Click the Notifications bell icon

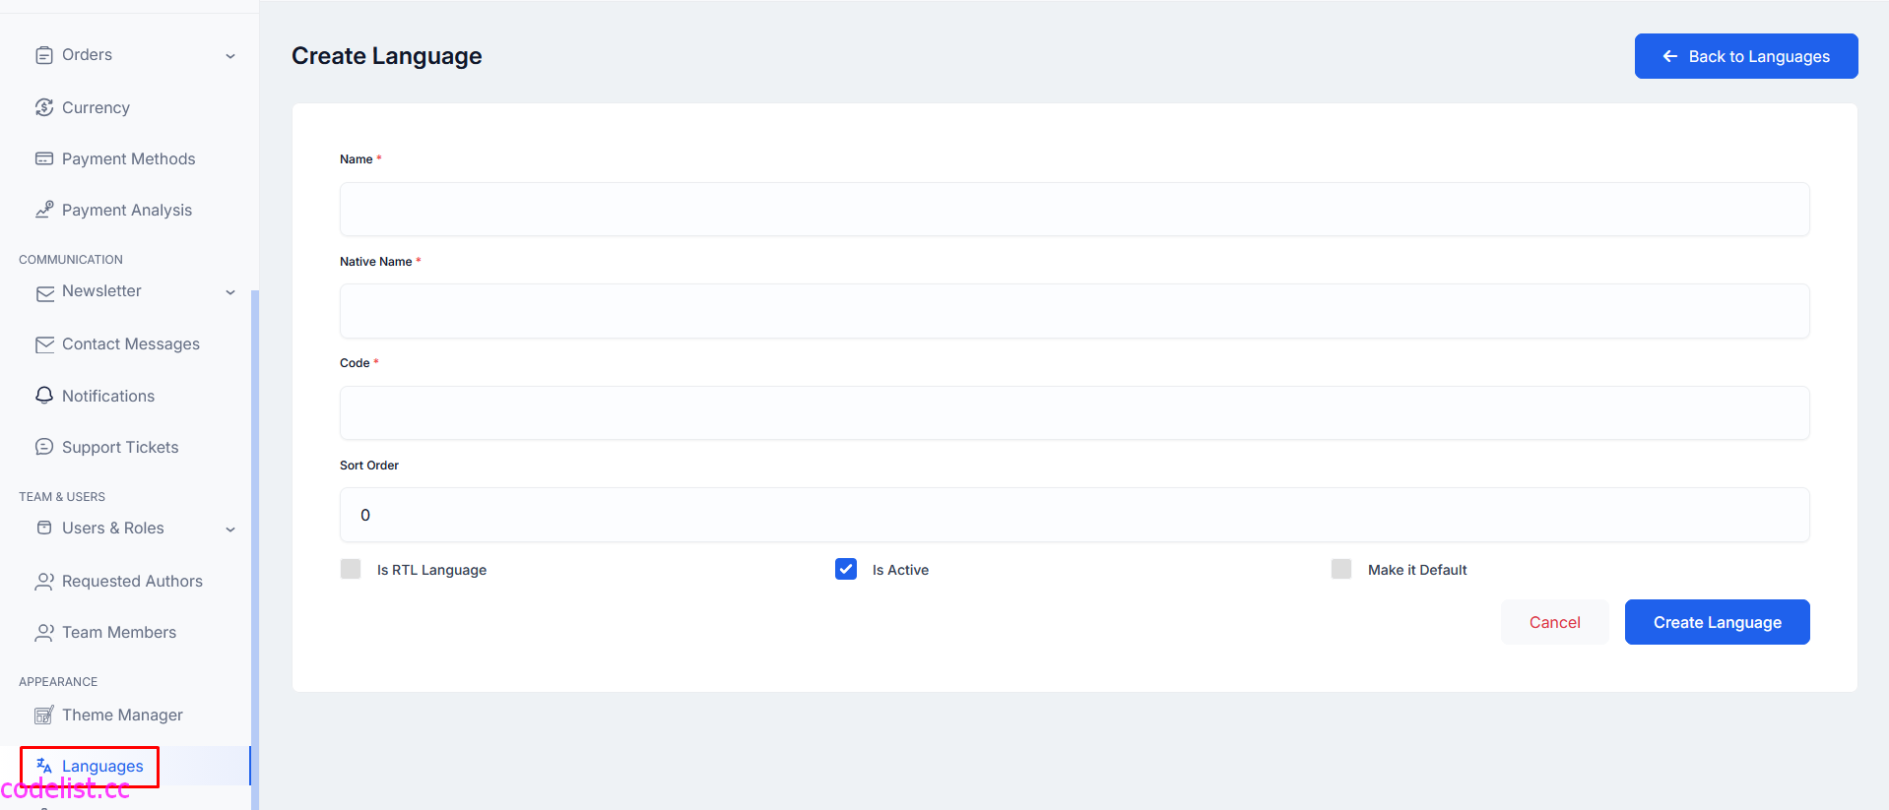(44, 396)
